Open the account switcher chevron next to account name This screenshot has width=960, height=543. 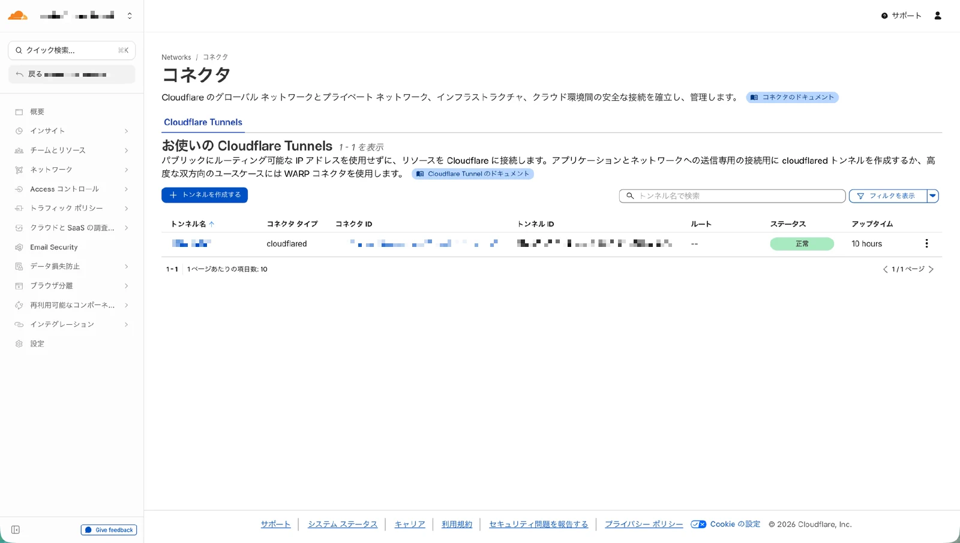[130, 15]
